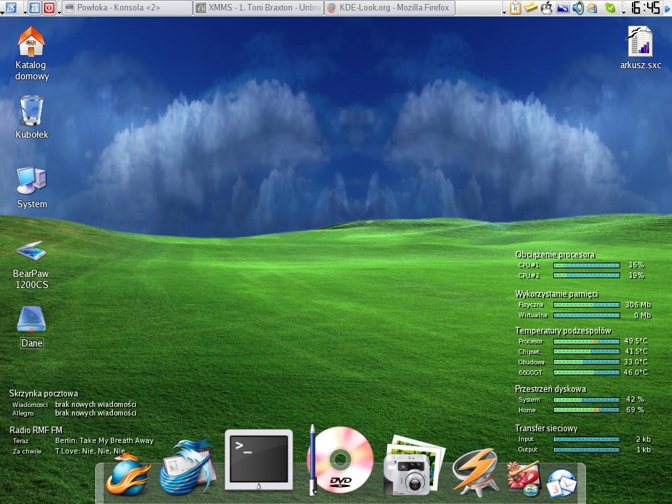
Task: Click the weather info tray icon
Action: click(593, 8)
